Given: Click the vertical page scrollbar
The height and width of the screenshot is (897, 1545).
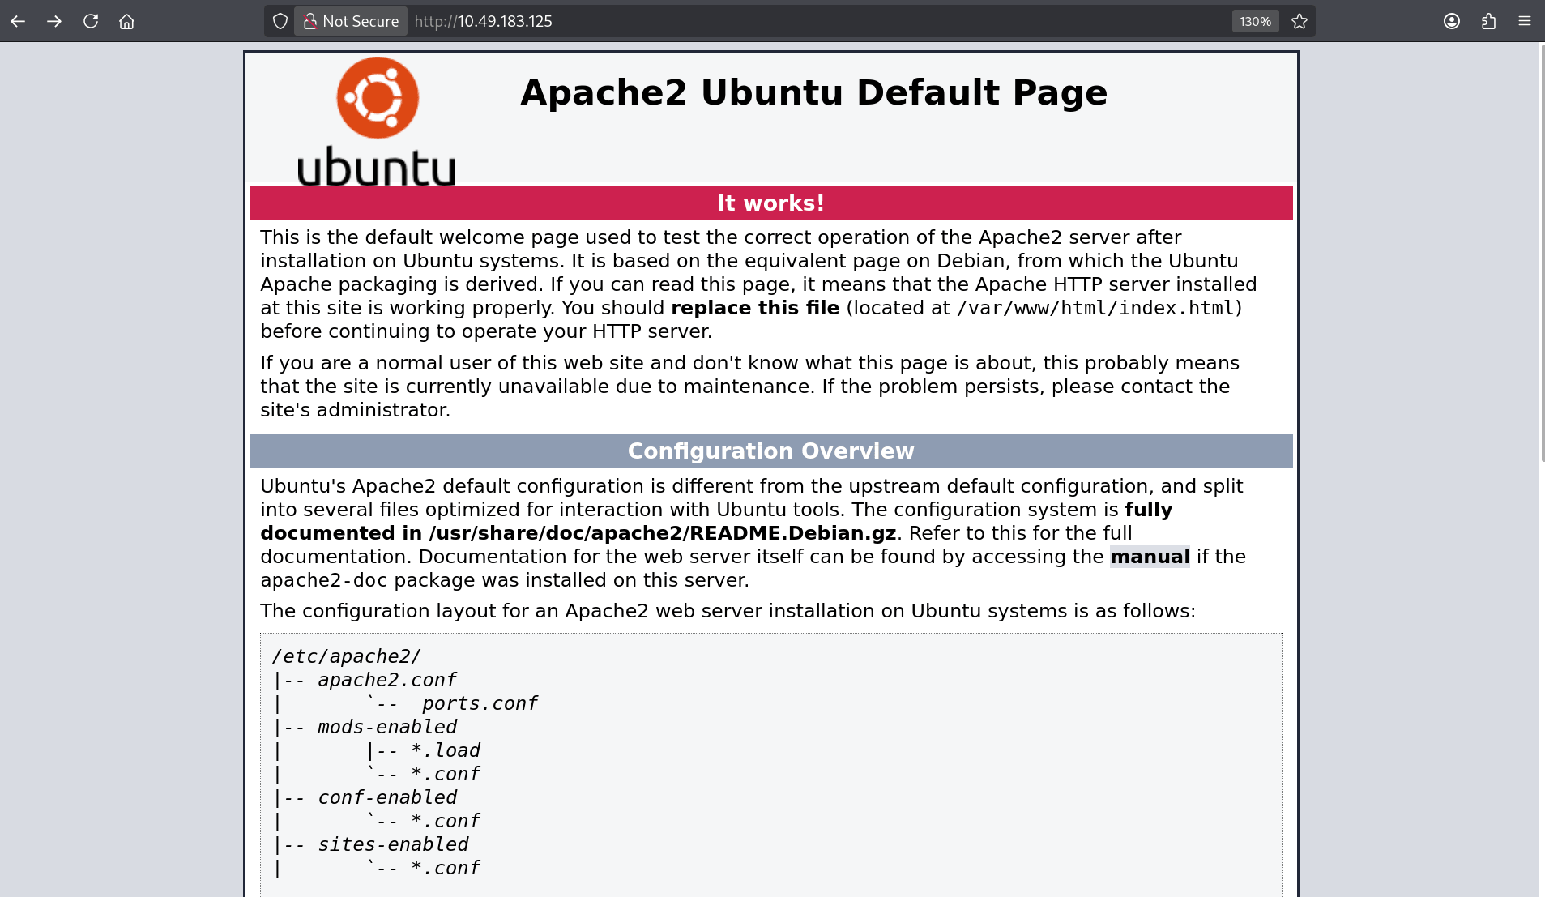Looking at the screenshot, I should [x=1542, y=252].
